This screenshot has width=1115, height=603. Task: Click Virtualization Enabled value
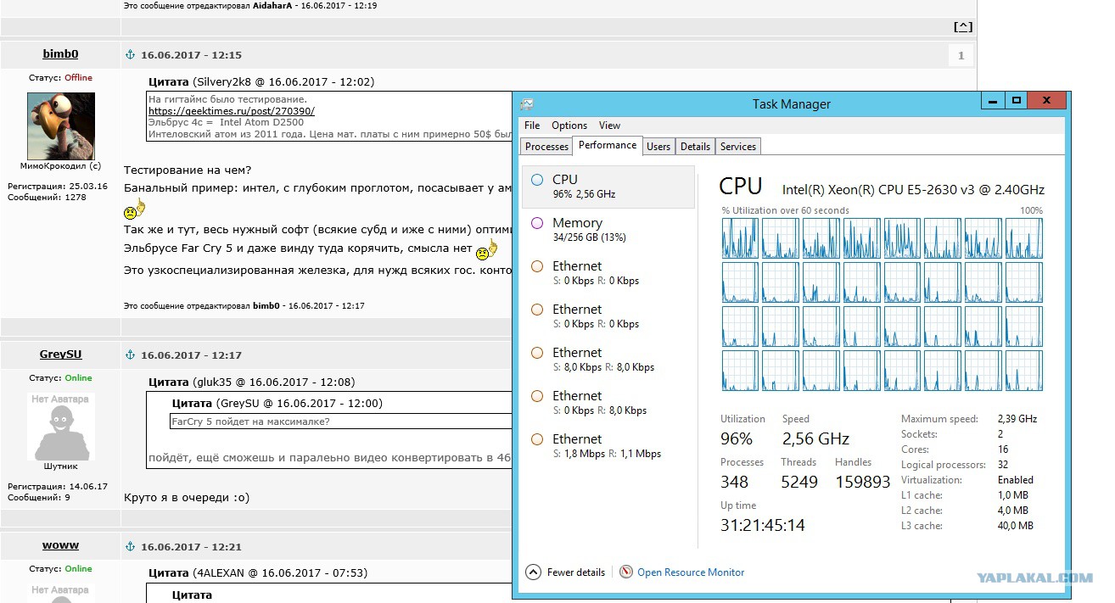(1015, 480)
